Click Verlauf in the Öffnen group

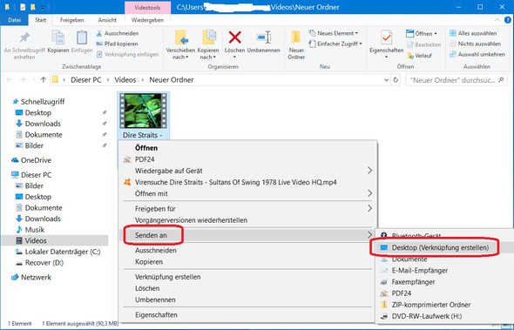(419, 56)
